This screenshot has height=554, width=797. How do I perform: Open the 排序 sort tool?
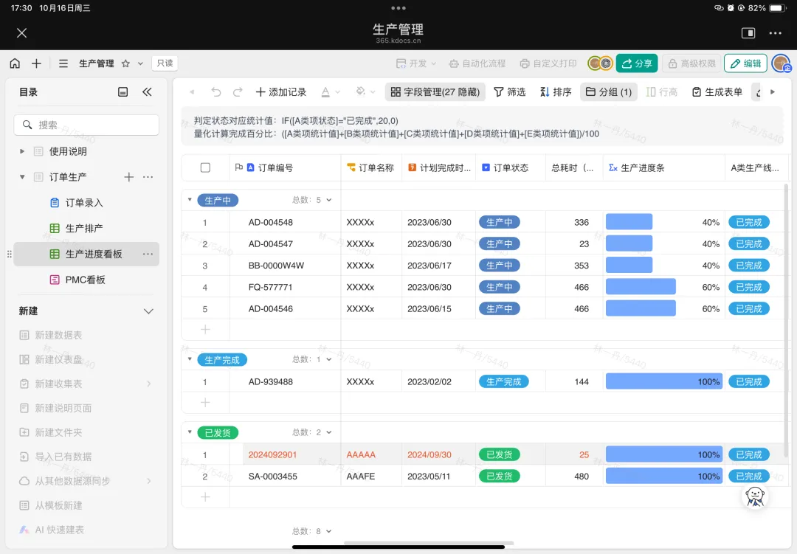(x=555, y=92)
